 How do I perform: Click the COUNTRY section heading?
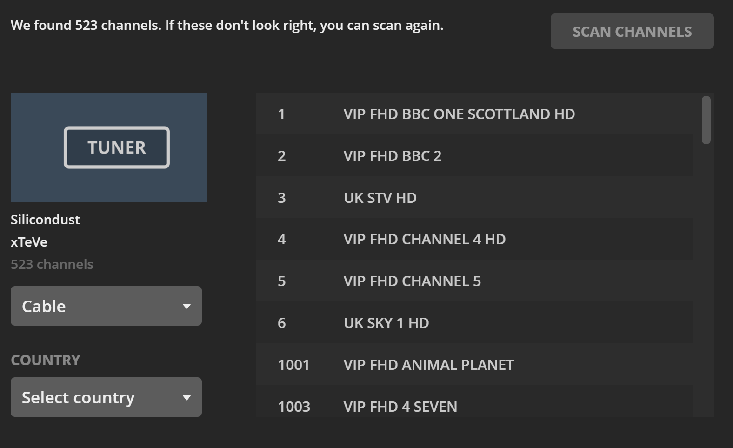(x=46, y=360)
